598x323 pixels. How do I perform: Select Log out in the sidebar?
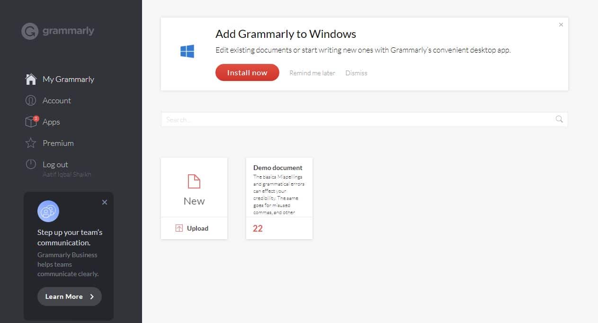(55, 164)
